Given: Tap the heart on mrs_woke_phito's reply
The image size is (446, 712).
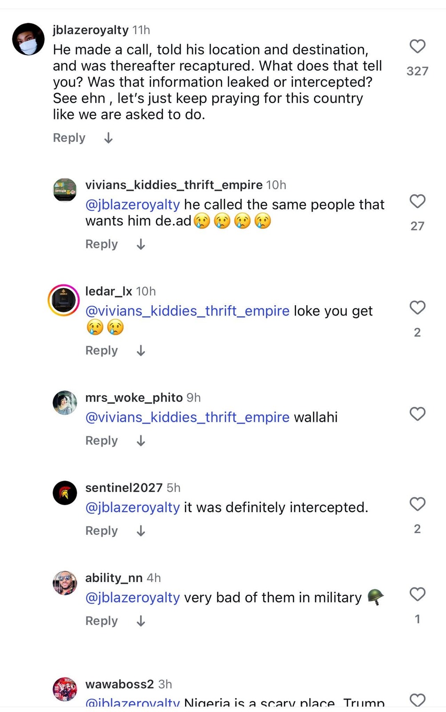Looking at the screenshot, I should [x=417, y=414].
